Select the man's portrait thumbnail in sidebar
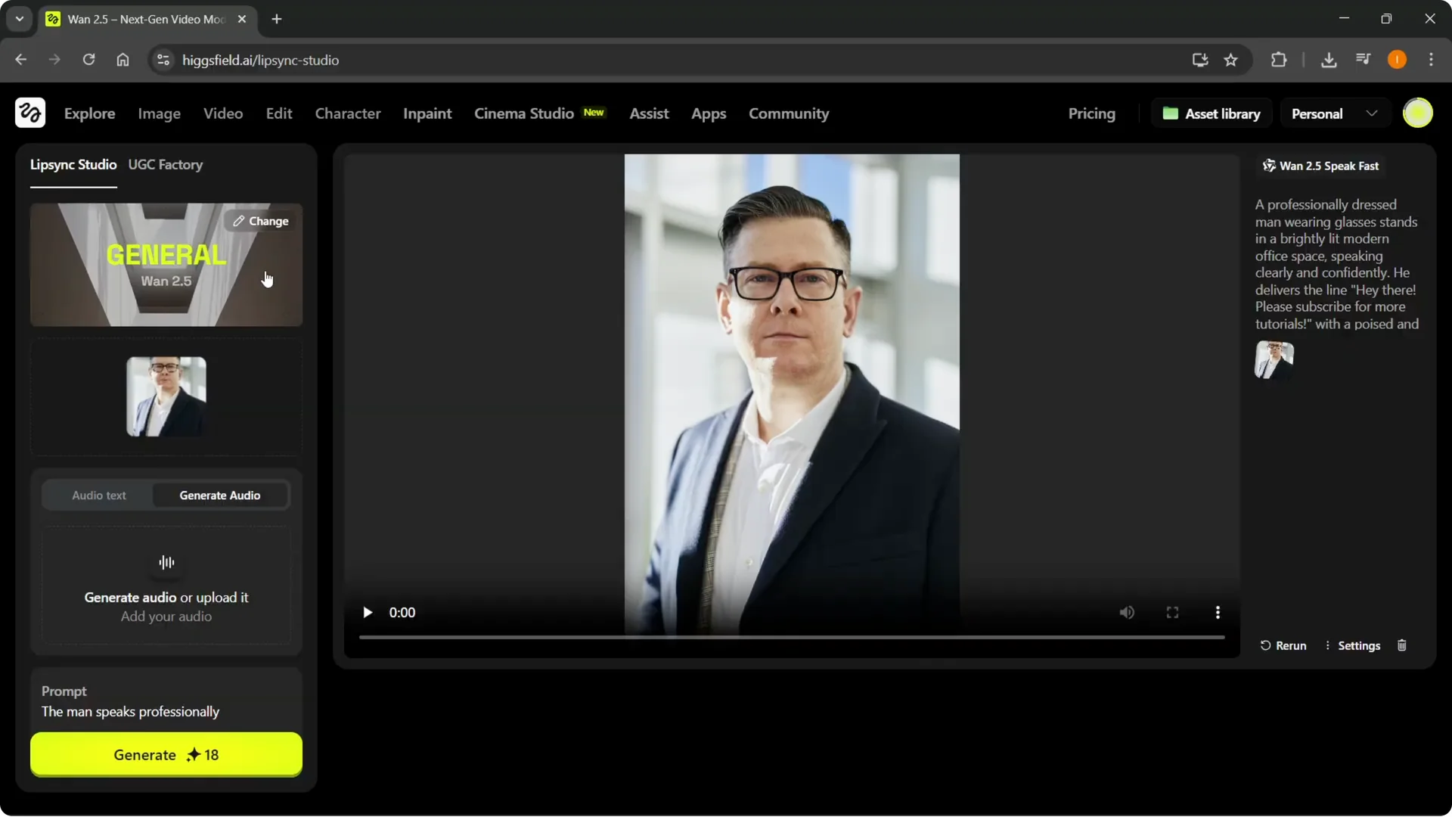Image resolution: width=1452 pixels, height=817 pixels. (165, 396)
